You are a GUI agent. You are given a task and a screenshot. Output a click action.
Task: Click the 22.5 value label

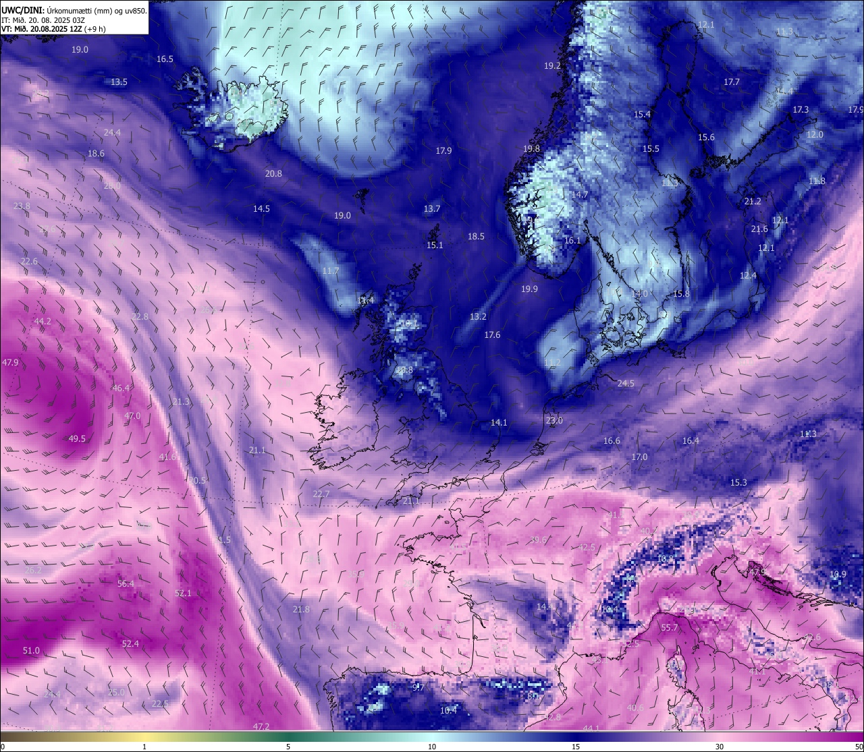click(160, 704)
